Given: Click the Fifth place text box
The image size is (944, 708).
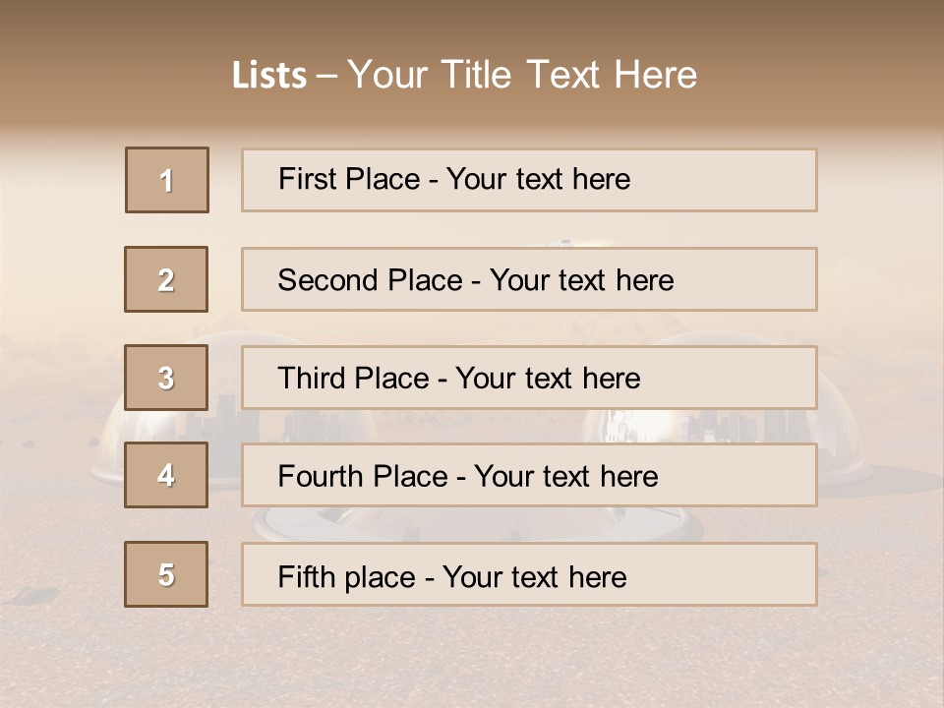Looking at the screenshot, I should [x=529, y=574].
